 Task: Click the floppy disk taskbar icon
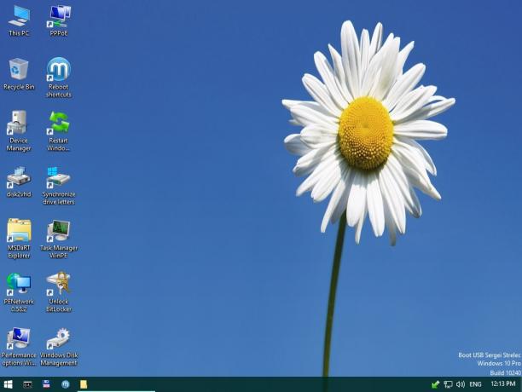coord(46,384)
